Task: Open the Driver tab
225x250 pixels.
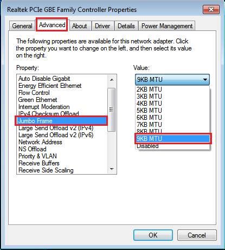Action: click(x=102, y=26)
